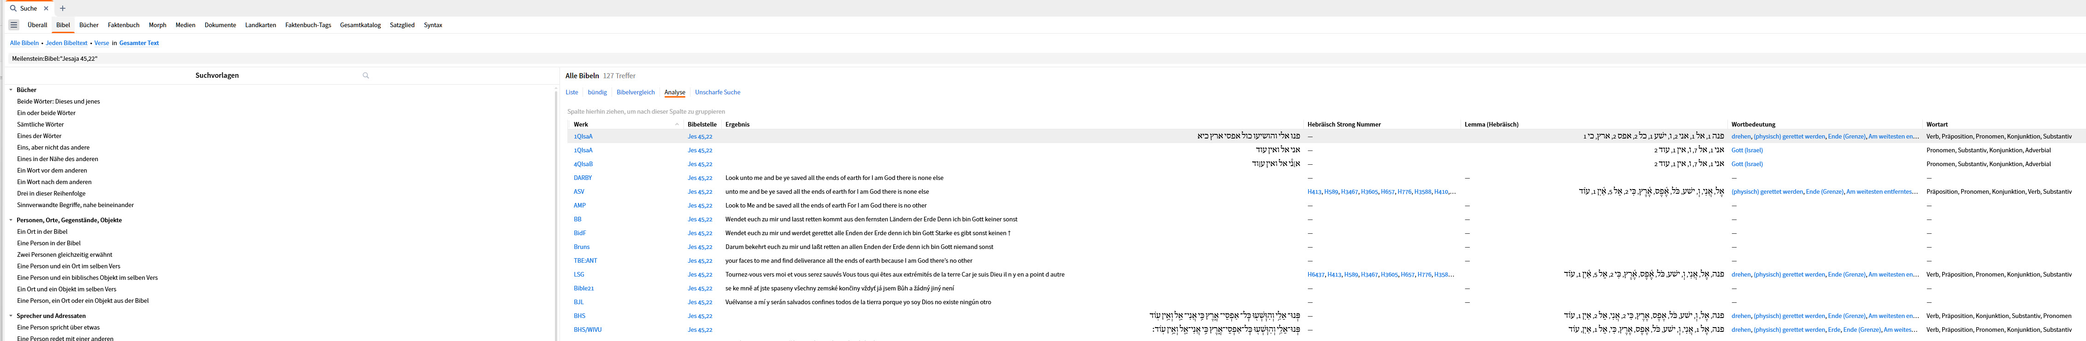Image resolution: width=2086 pixels, height=341 pixels.
Task: Collapse the Bücher template group
Action: (x=12, y=90)
